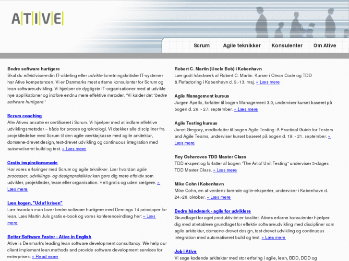The height and width of the screenshot is (261, 349).
Task: Open Bedre håndværk - agile for udviklere link
Action: coord(213,211)
